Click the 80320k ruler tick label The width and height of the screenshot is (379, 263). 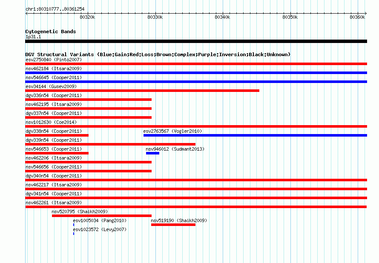(x=87, y=17)
